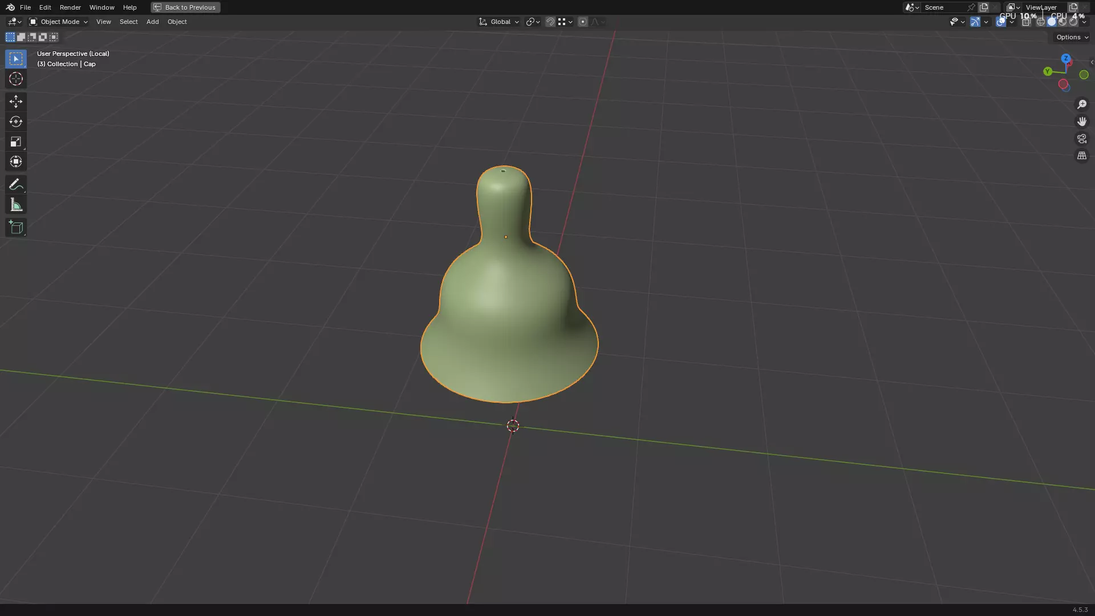1095x616 pixels.
Task: Activate the Add Cube tool
Action: click(16, 228)
